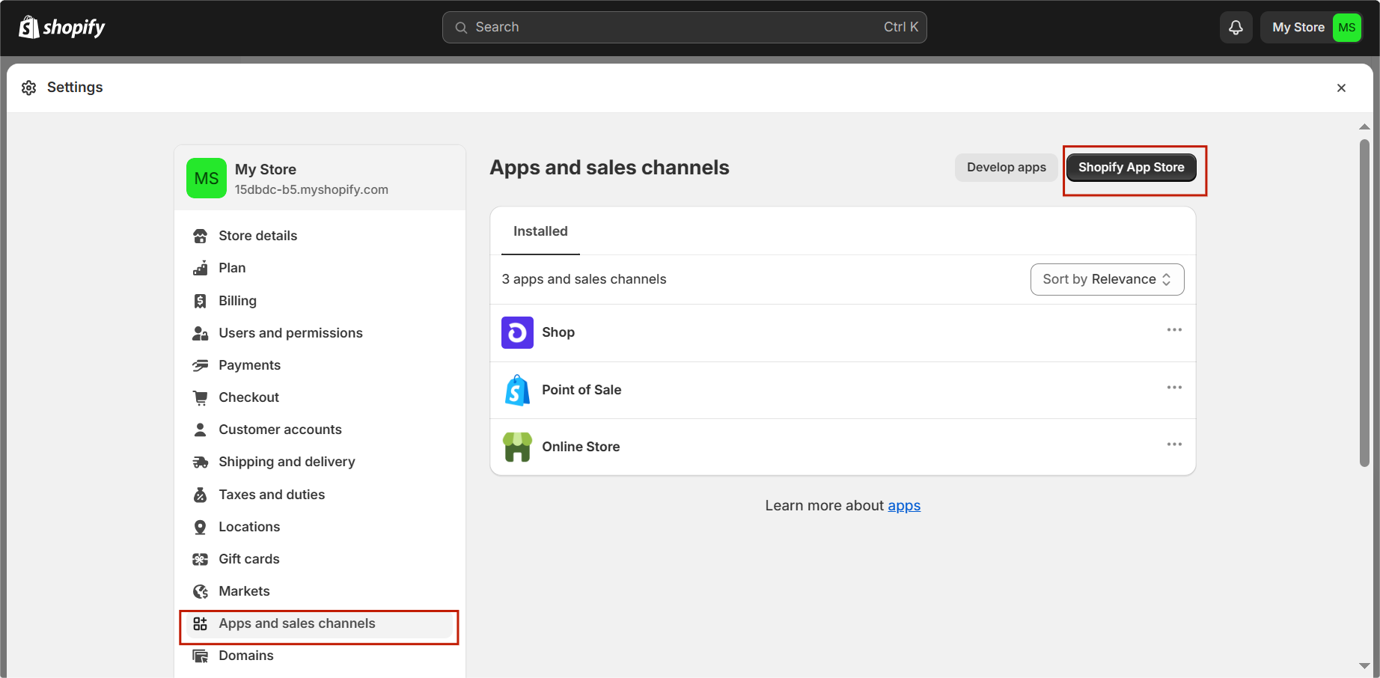Open the My Store account menu
The width and height of the screenshot is (1380, 678).
click(1310, 28)
